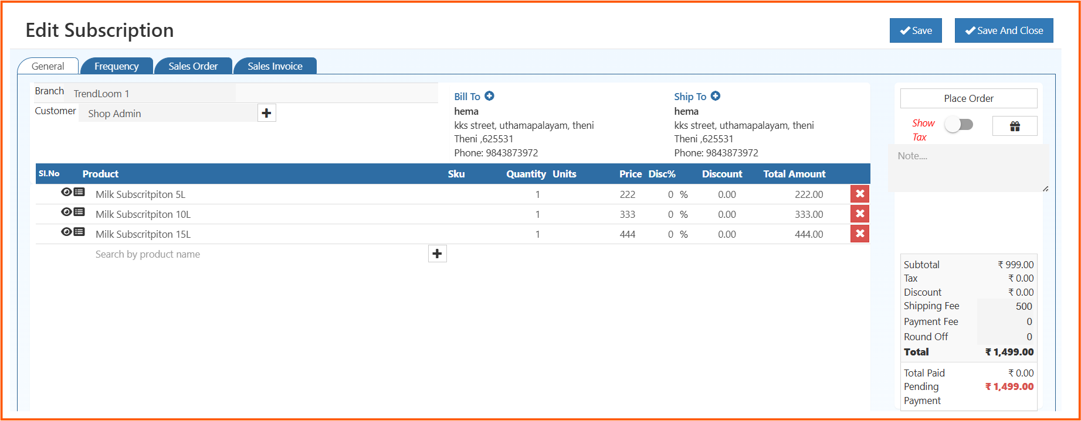Add new Ship To address
1081x421 pixels.
click(715, 96)
